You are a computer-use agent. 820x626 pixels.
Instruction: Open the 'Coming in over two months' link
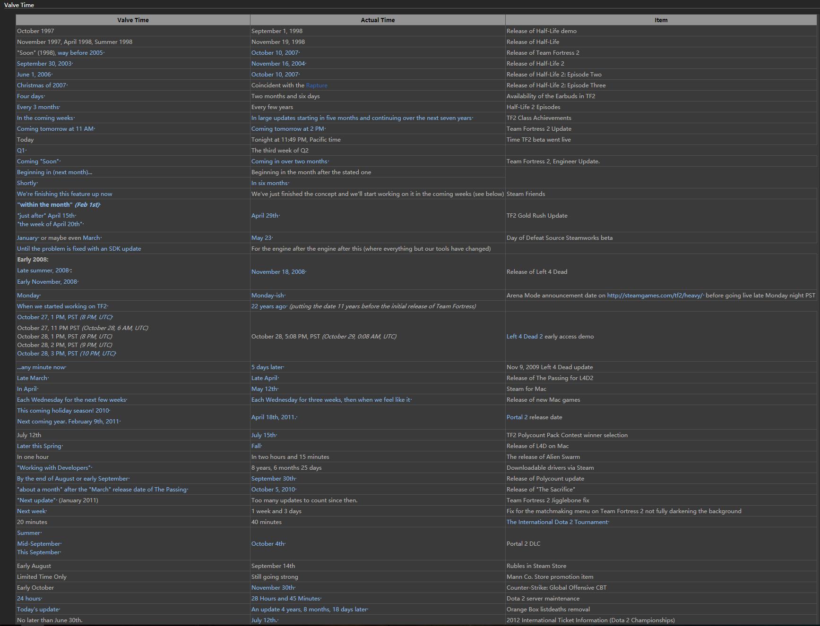pyautogui.click(x=289, y=161)
